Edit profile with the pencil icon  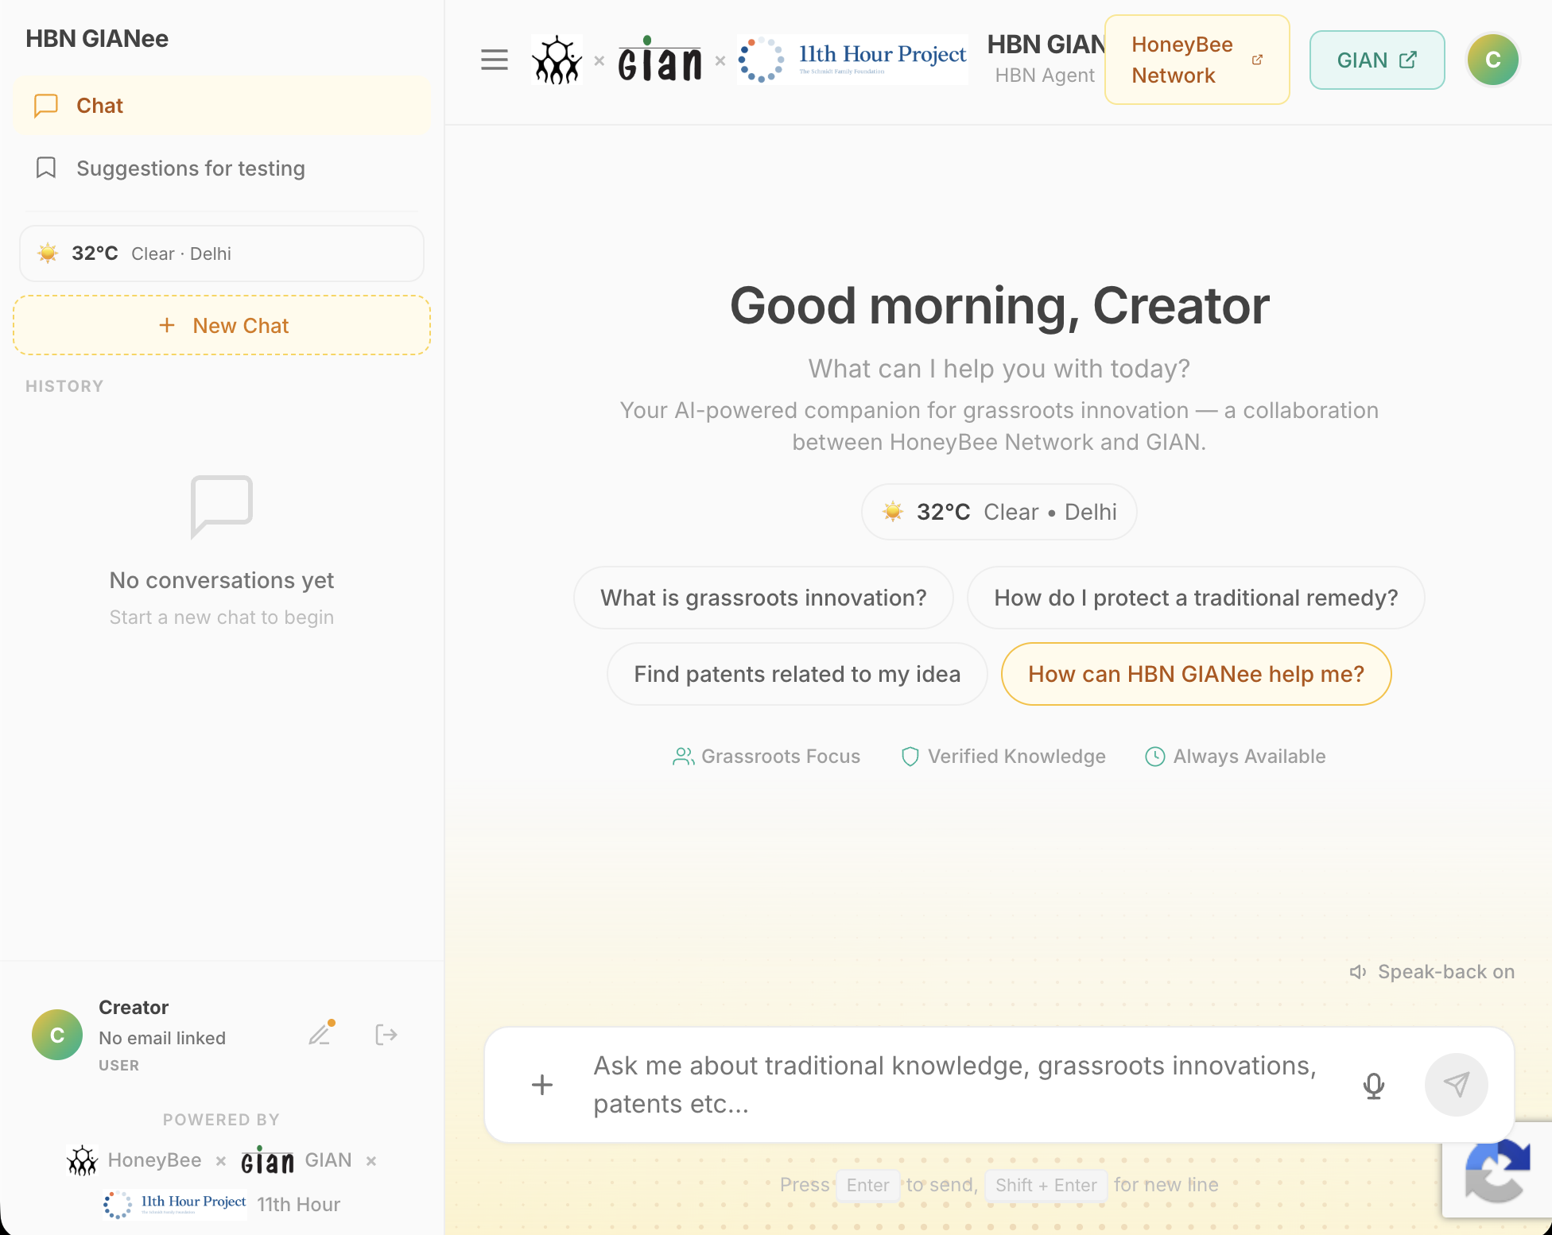coord(320,1034)
